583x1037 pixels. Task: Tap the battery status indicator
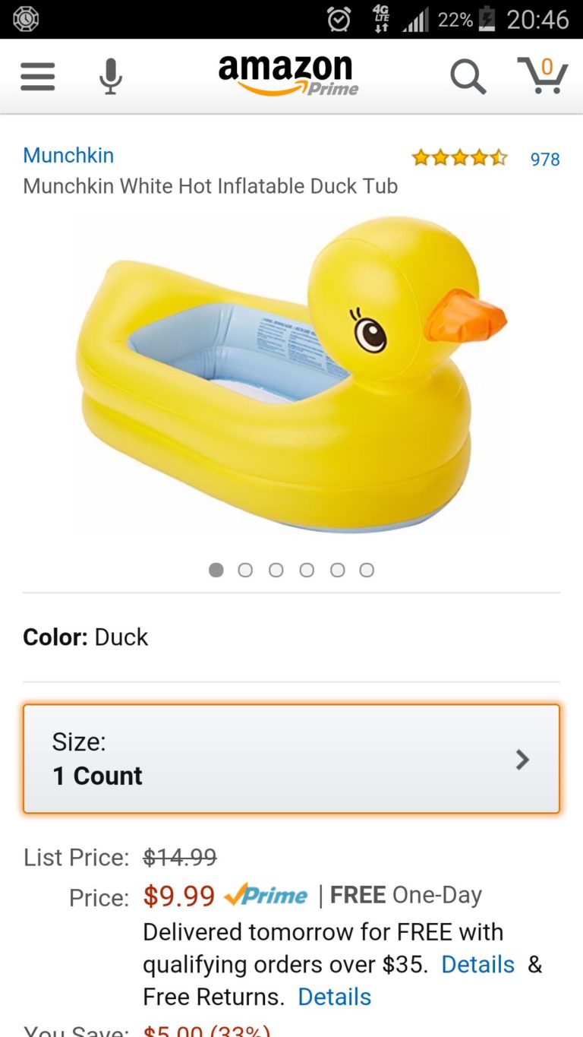486,19
